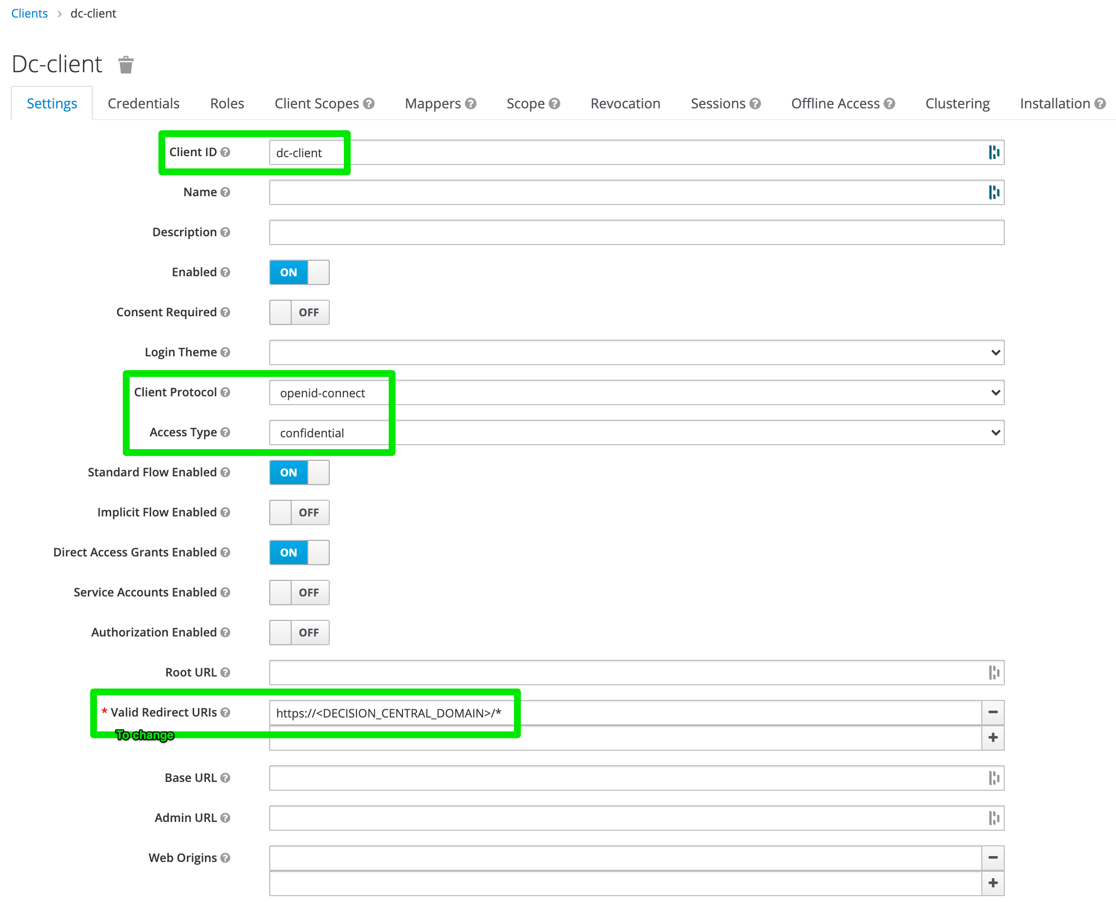Expand the Client Protocol dropdown
Screen dimensions: 1116x902
click(636, 393)
